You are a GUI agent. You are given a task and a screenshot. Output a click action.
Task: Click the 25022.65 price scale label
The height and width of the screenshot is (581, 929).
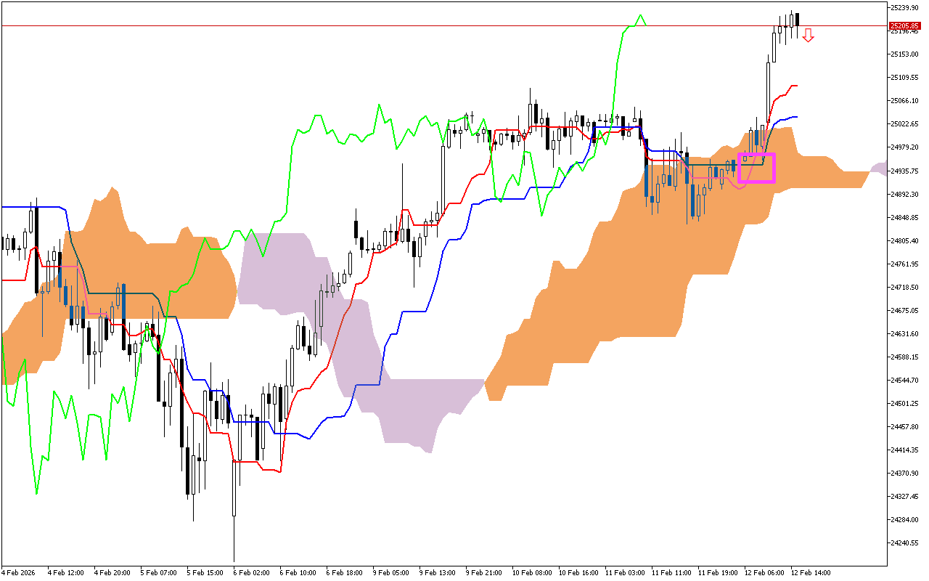(904, 124)
